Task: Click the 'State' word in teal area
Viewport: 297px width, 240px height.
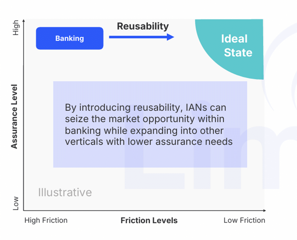Action: [x=238, y=53]
